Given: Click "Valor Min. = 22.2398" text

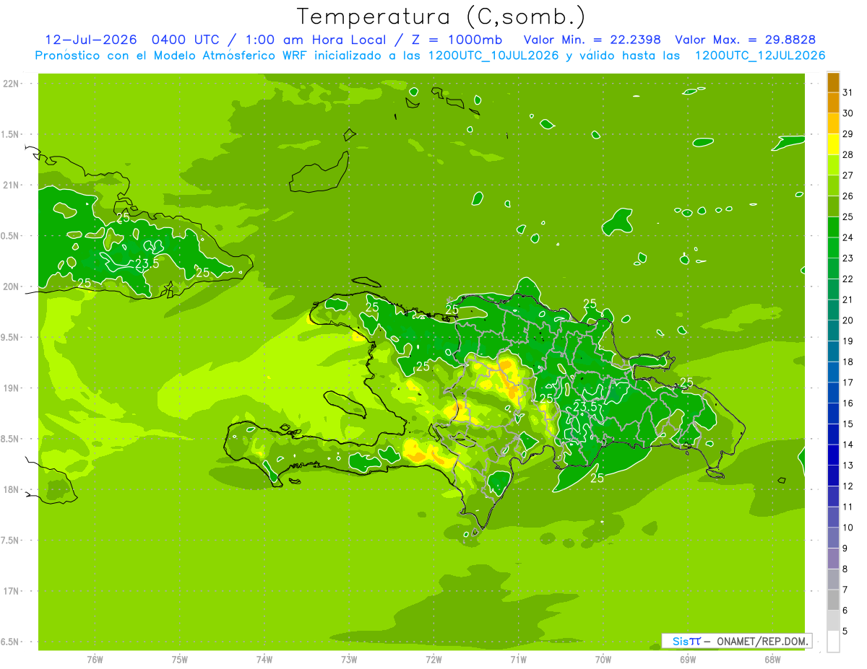Looking at the screenshot, I should (592, 40).
